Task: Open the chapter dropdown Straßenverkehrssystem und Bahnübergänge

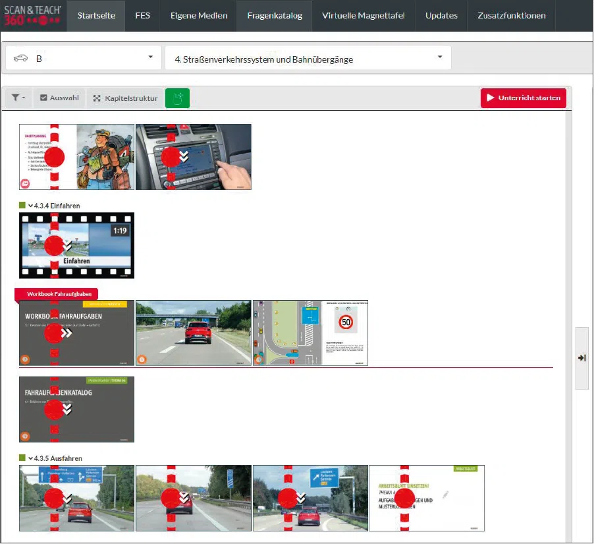Action: click(x=308, y=59)
